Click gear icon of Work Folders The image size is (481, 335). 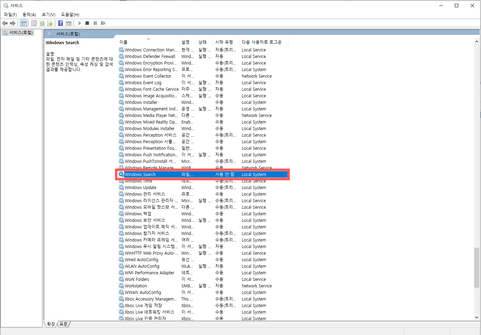click(x=121, y=279)
